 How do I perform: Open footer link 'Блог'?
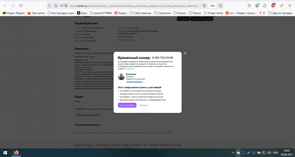coord(146,145)
